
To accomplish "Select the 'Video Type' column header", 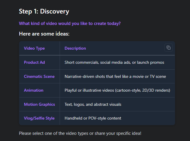I will 34,48.
